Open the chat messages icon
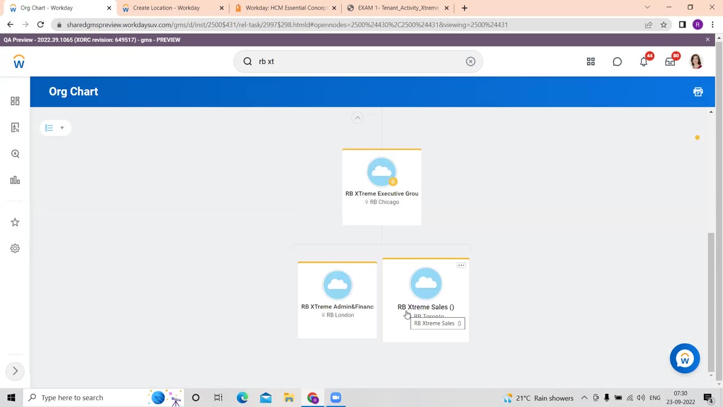This screenshot has width=723, height=407. point(617,62)
